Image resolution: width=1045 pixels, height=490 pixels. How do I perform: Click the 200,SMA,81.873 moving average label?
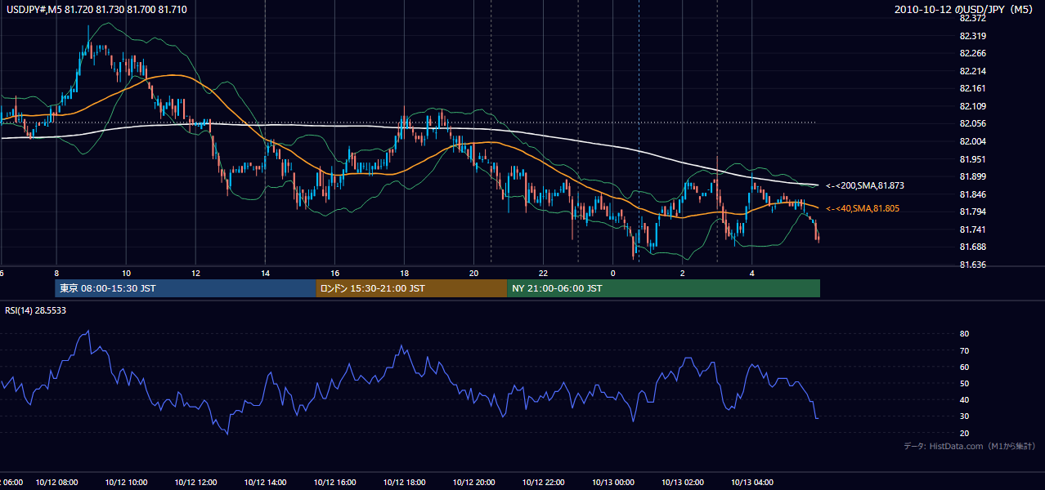pos(865,185)
